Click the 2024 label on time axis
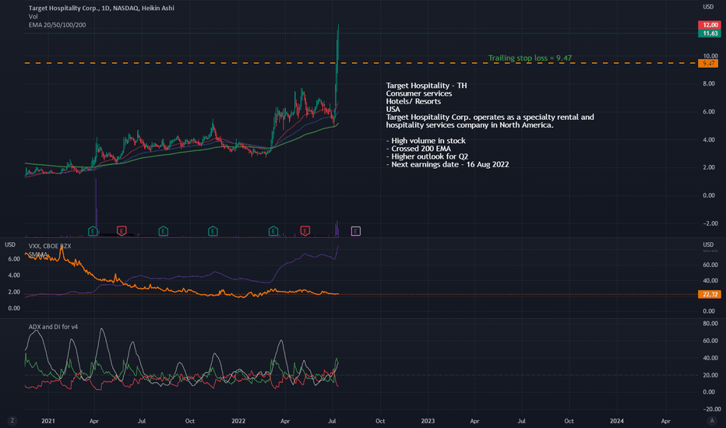The width and height of the screenshot is (726, 428). (617, 421)
